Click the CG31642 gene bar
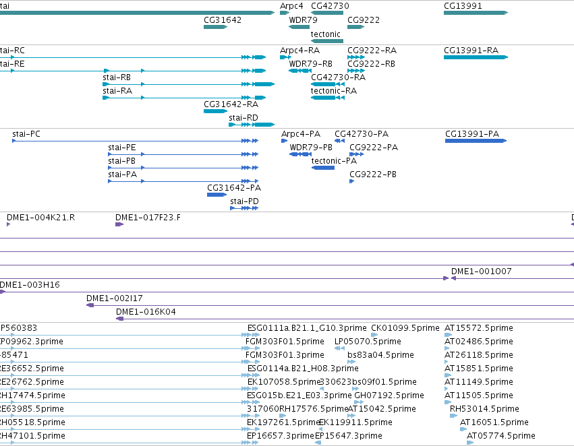Image resolution: width=574 pixels, height=446 pixels. click(215, 27)
